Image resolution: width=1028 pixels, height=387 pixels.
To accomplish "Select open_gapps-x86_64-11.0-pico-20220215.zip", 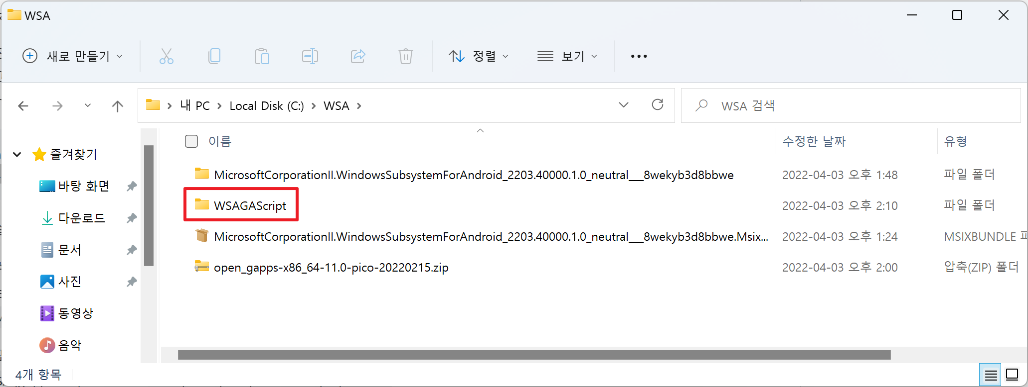I will pos(331,267).
